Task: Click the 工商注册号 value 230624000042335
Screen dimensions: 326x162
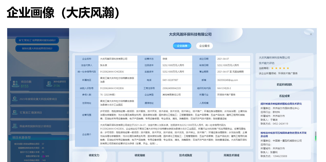Action: [172, 88]
